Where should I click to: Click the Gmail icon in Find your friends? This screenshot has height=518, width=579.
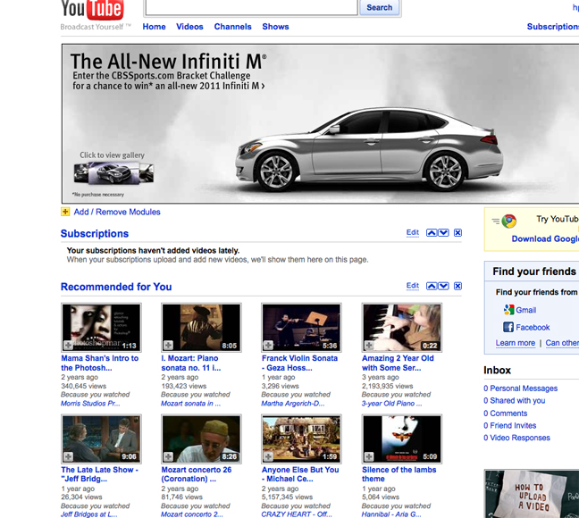pyautogui.click(x=508, y=310)
